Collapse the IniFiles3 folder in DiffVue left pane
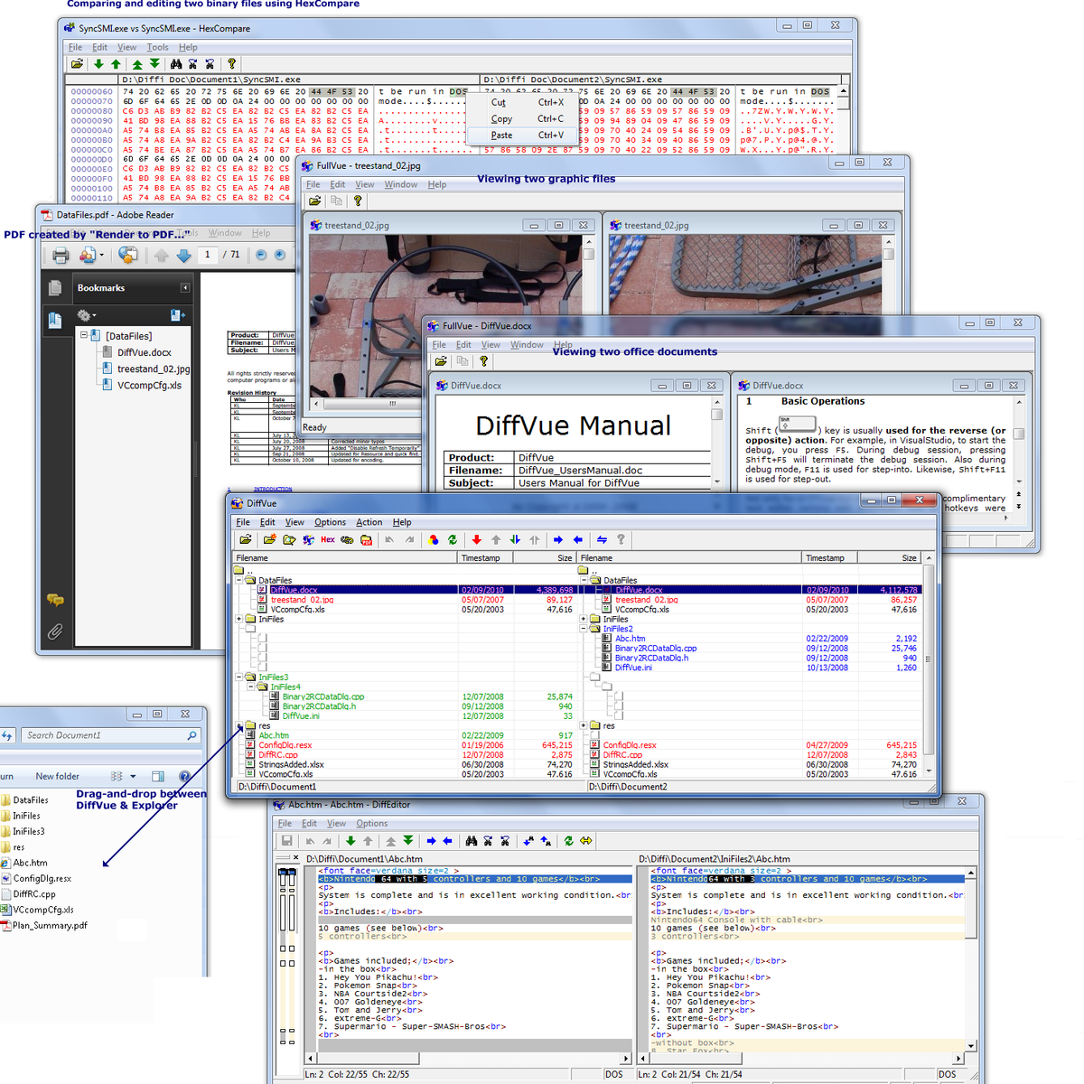This screenshot has width=1084, height=1084. pyautogui.click(x=239, y=677)
